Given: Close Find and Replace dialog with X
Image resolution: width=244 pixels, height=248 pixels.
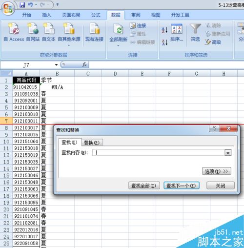Looking at the screenshot, I should click(x=228, y=128).
